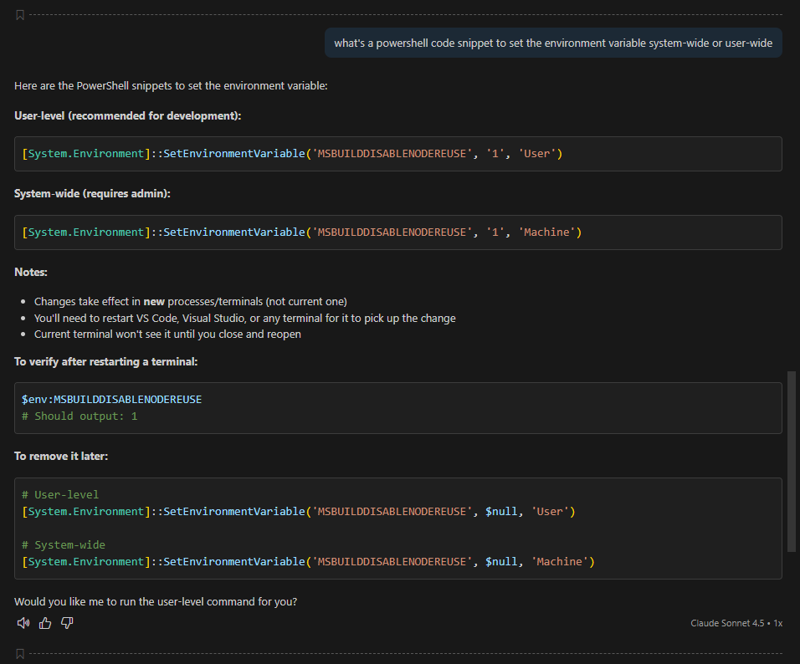Give the response a thumbs up
This screenshot has width=800, height=664.
pyautogui.click(x=45, y=623)
